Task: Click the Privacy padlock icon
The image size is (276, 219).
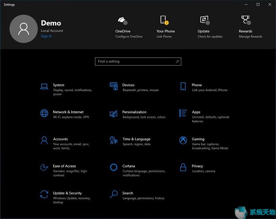Action: (183, 167)
